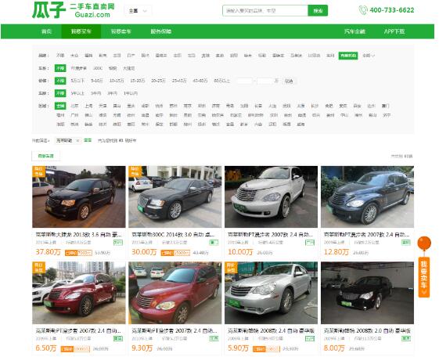Open the red PT Cruiser photo priced 9.30万
The width and height of the screenshot is (439, 357).
[175, 293]
